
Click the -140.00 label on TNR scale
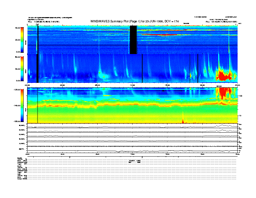[x=17, y=105]
